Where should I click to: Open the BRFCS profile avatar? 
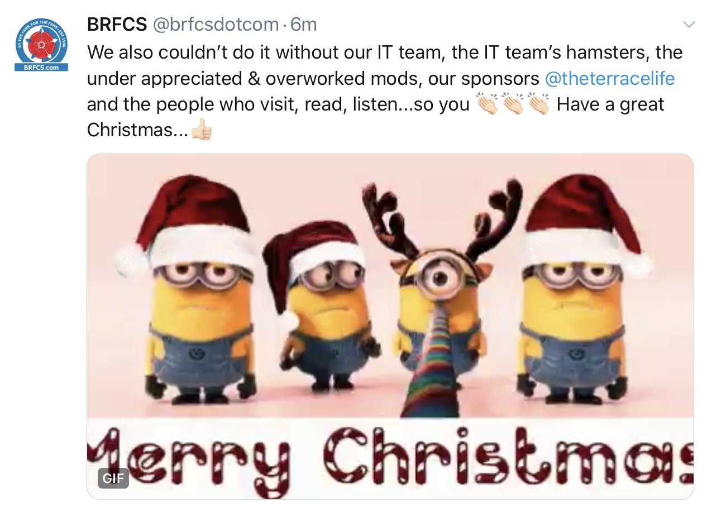coord(41,44)
